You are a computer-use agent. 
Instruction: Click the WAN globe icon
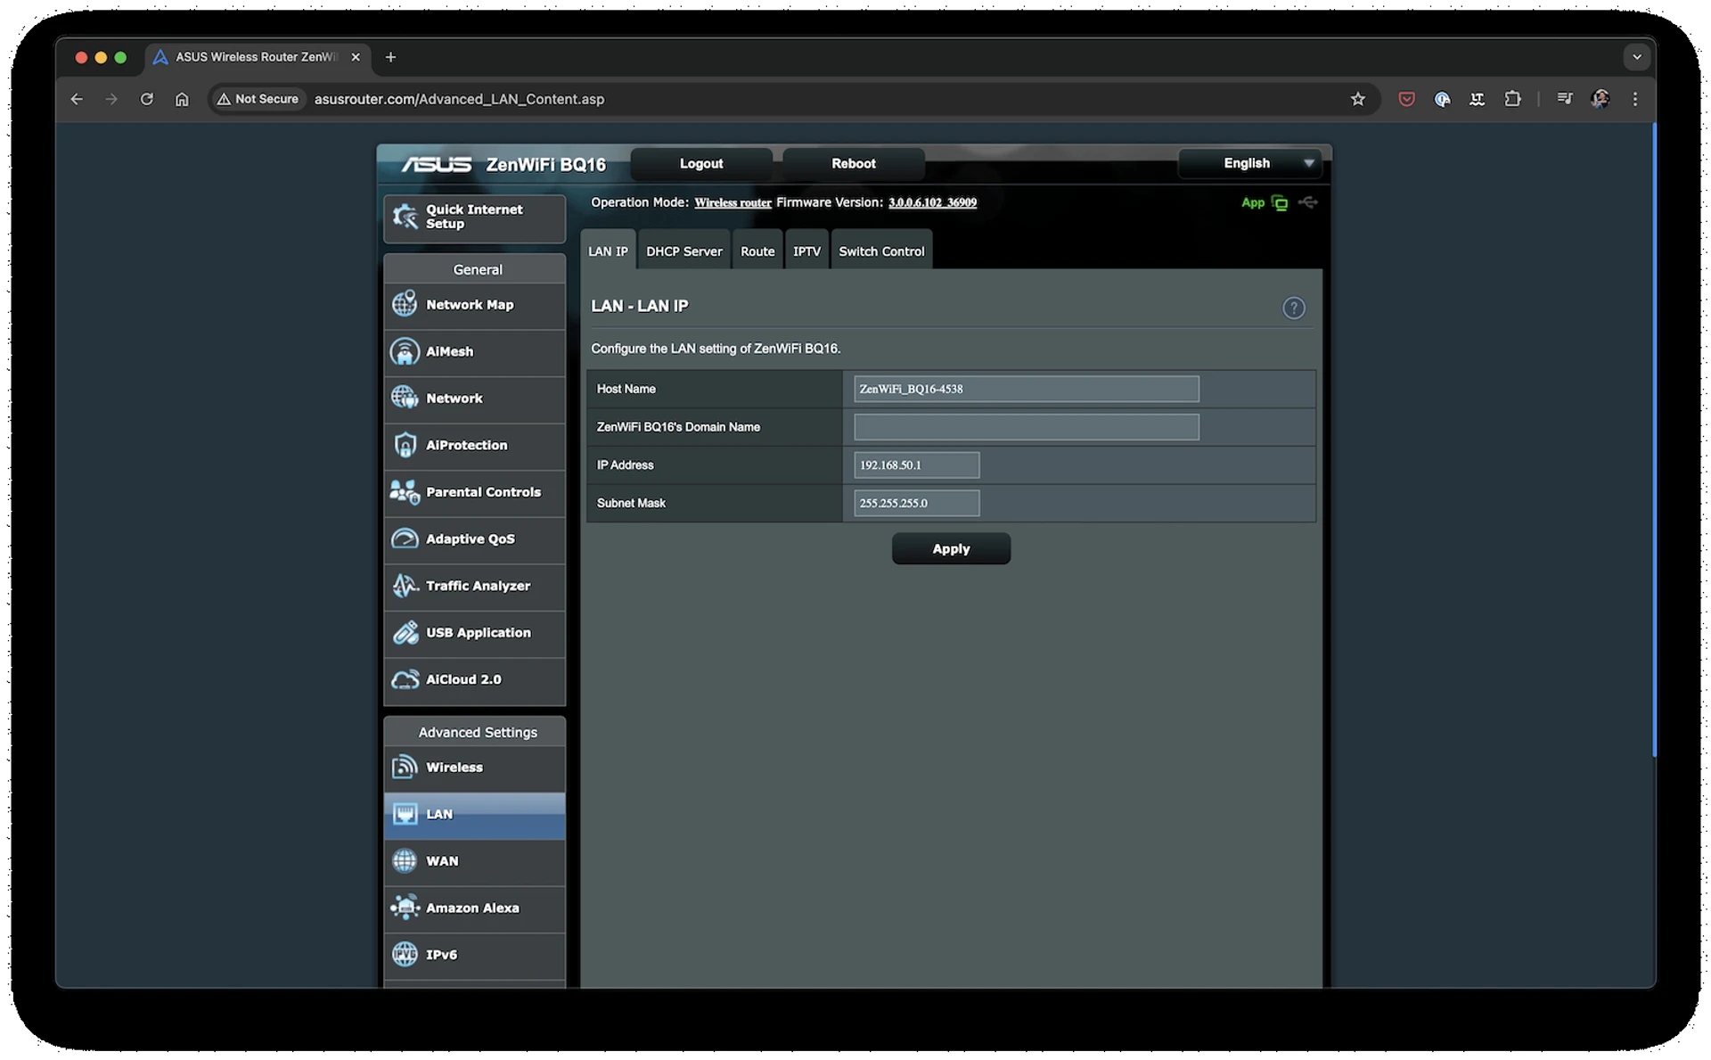tap(405, 860)
